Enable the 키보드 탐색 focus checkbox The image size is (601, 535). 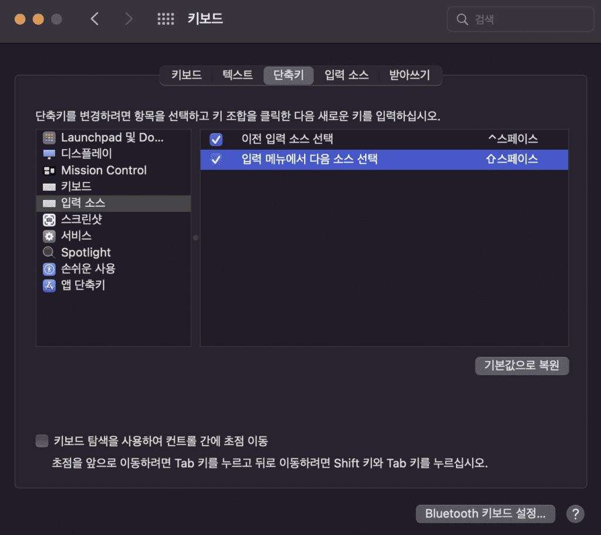[x=42, y=440]
